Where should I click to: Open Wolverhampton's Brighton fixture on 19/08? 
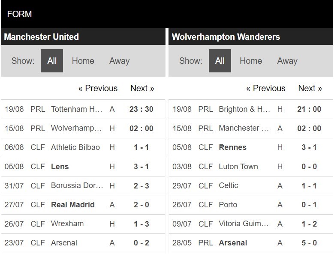[251, 109]
